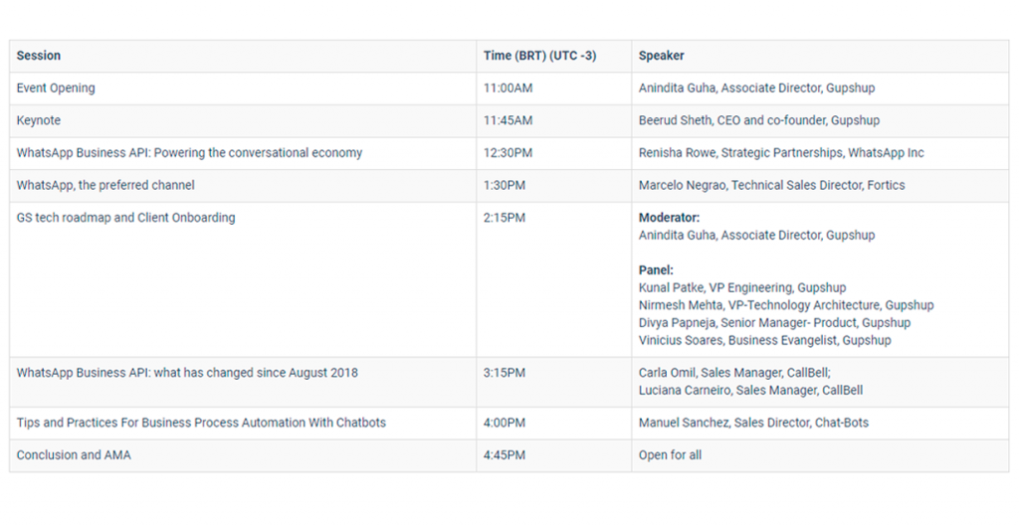The height and width of the screenshot is (526, 1019).
Task: Select GS tech roadmap and Client Onboarding
Action: click(x=125, y=218)
